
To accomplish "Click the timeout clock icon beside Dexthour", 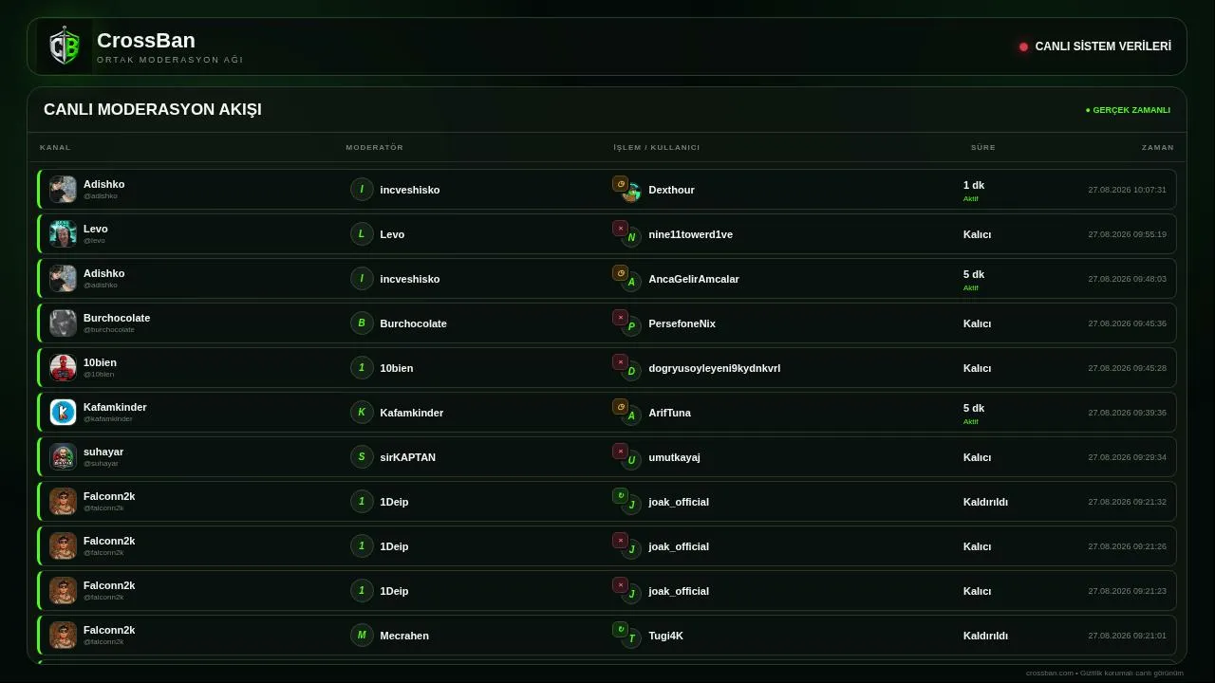I will pyautogui.click(x=620, y=184).
